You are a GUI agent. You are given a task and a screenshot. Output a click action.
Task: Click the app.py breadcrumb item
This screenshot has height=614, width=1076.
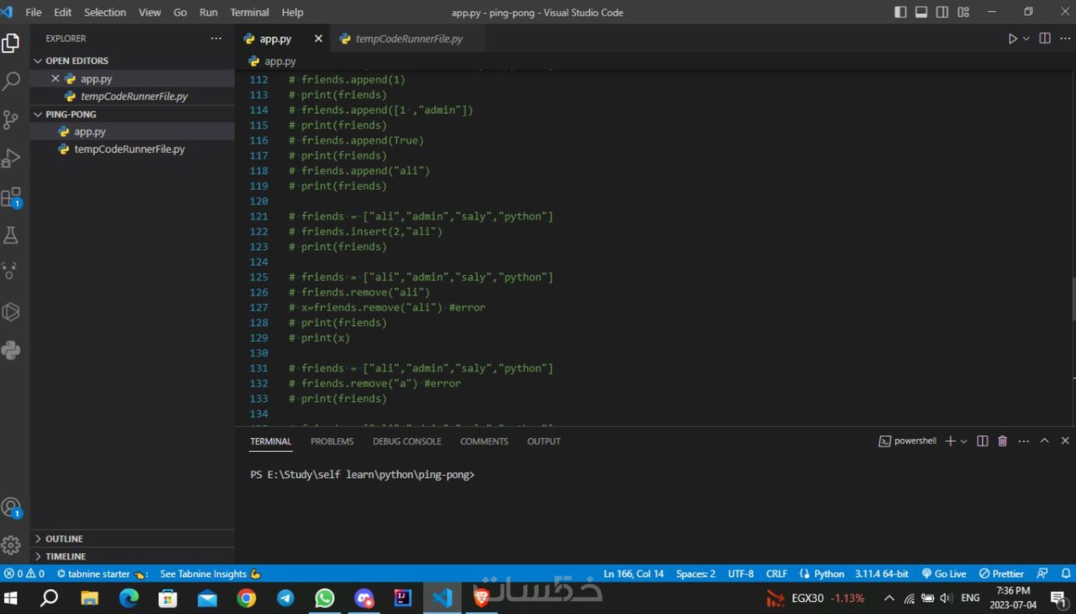pos(273,61)
